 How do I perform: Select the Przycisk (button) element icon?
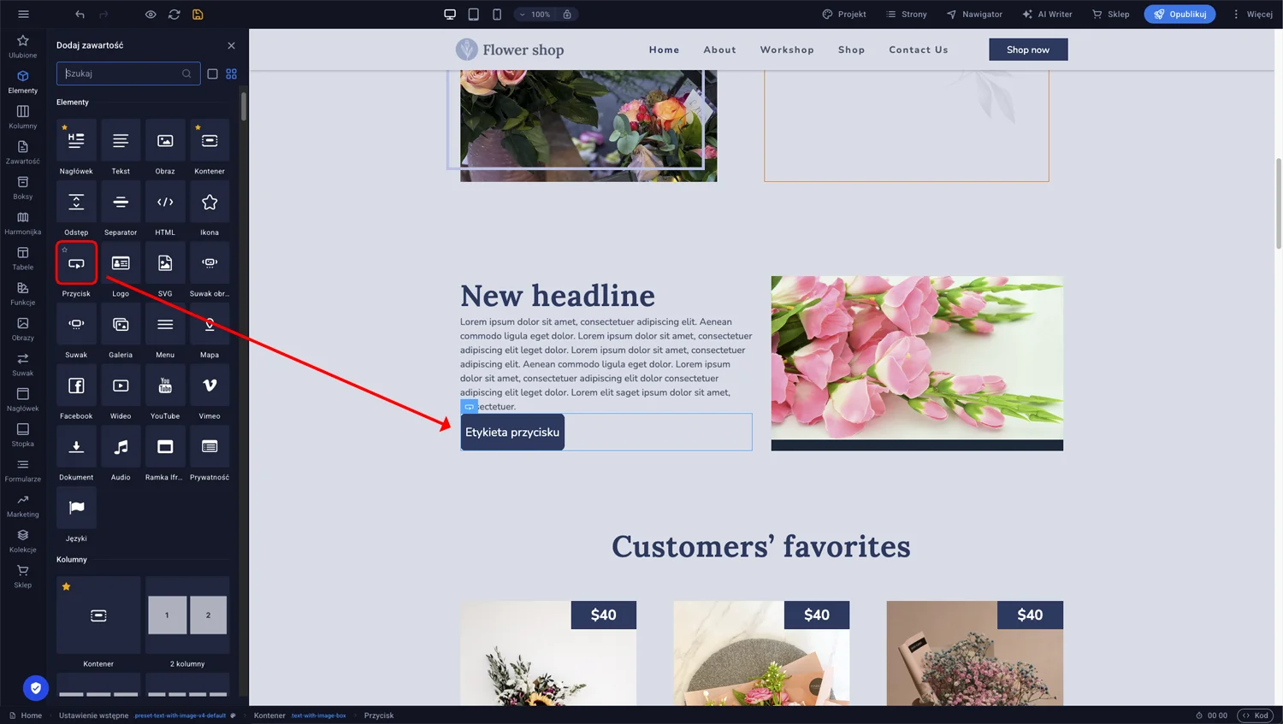click(76, 263)
